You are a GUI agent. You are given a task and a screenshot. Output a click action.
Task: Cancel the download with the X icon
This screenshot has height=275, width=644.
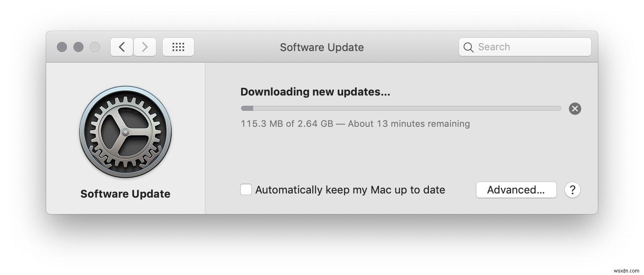575,108
